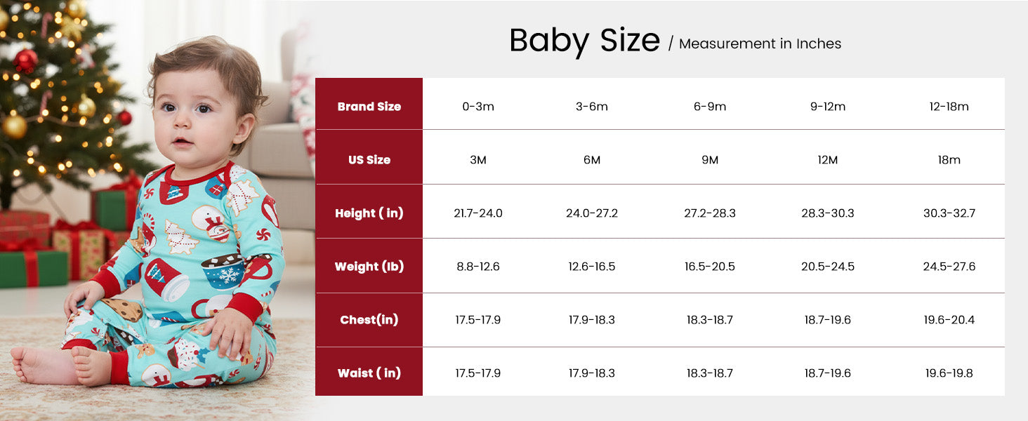
Task: Click the 18m US size cell
Action: pos(949,160)
